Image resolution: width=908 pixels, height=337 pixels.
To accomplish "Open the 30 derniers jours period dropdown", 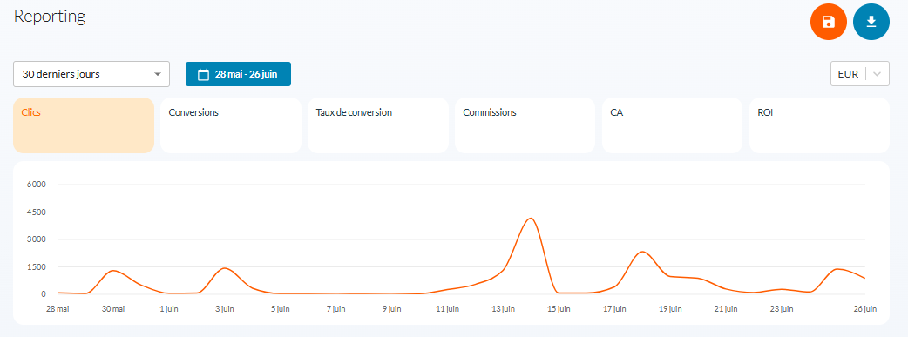I will coord(91,74).
